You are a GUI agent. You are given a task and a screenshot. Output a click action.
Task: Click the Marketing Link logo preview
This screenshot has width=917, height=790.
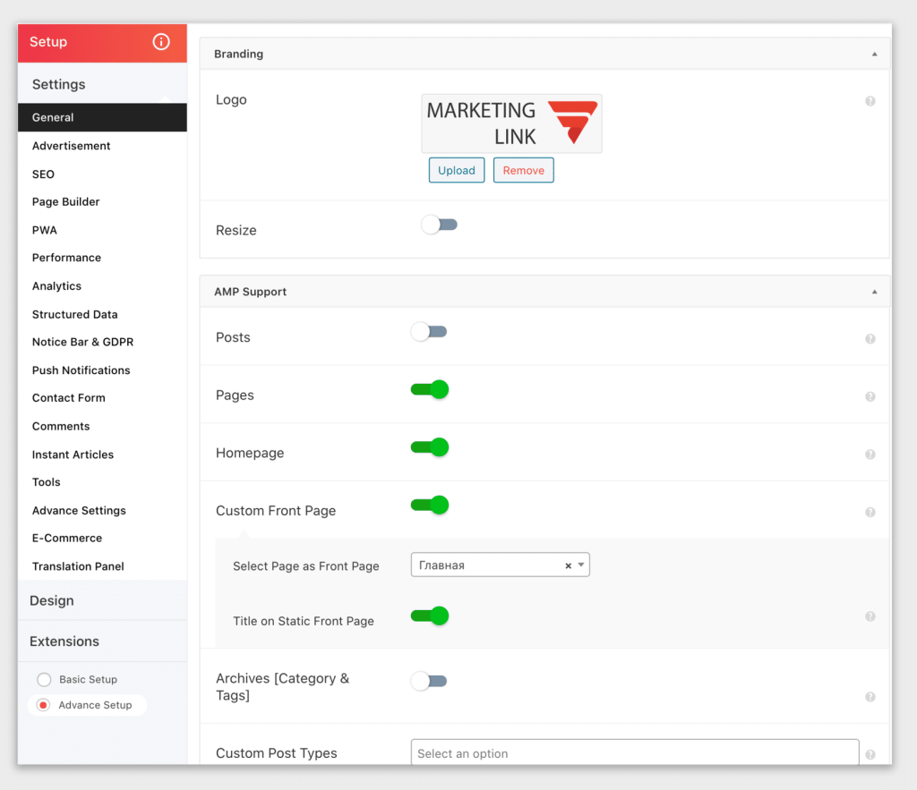511,123
